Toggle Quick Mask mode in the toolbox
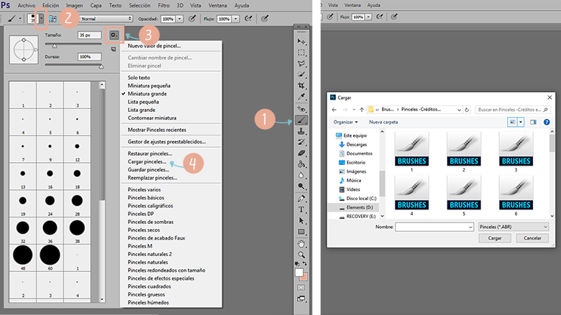The height and width of the screenshot is (315, 561). click(x=301, y=288)
